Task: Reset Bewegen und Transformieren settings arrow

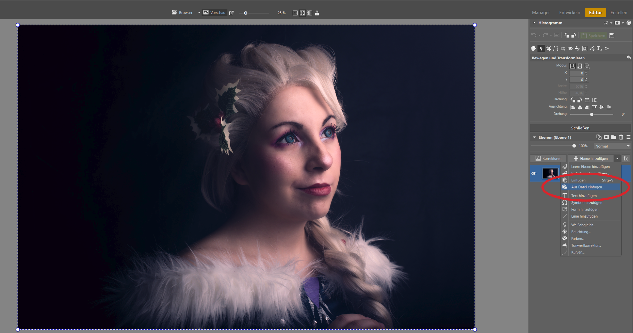Action: pyautogui.click(x=628, y=57)
